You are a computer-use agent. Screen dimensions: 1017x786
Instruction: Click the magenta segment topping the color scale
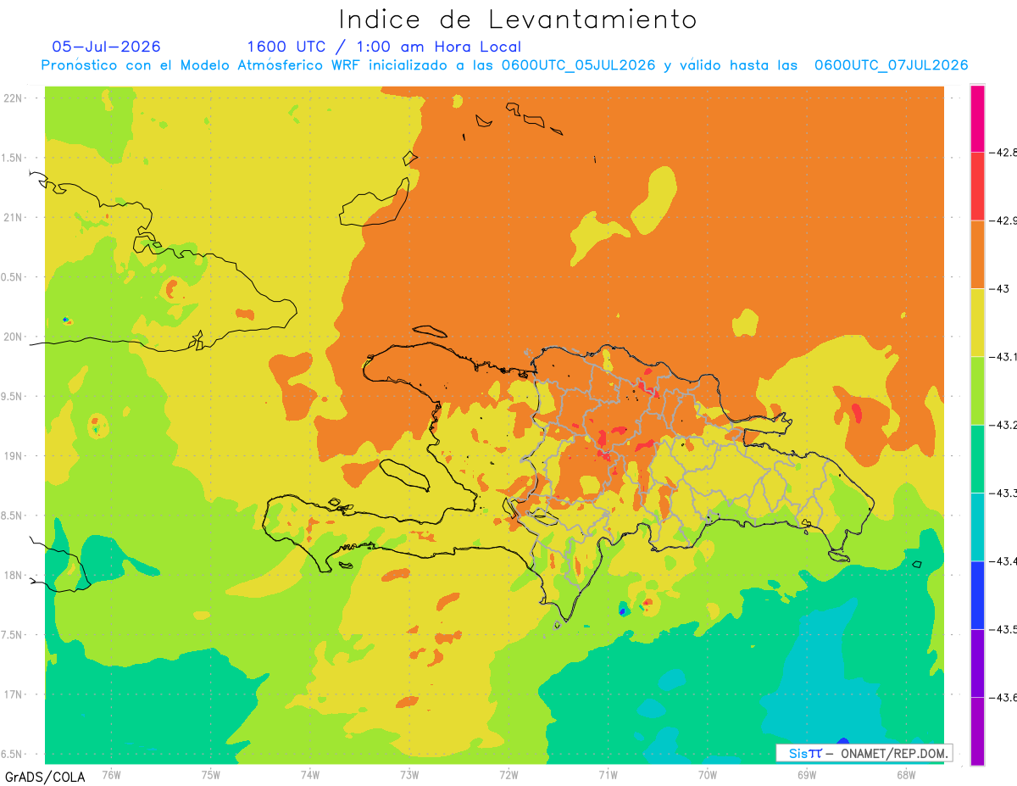click(x=977, y=119)
